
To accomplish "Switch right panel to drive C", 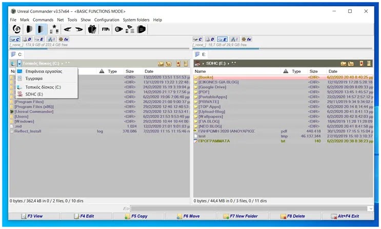I will coord(197,39).
